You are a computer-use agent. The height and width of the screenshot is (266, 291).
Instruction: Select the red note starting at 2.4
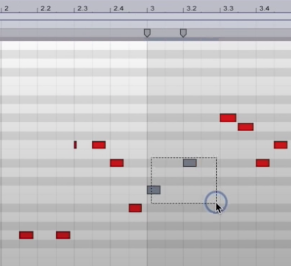pyautogui.click(x=117, y=163)
